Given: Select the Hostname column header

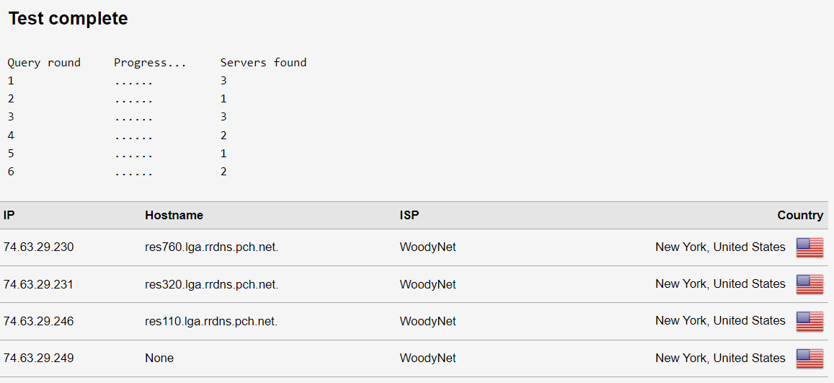Looking at the screenshot, I should [174, 216].
